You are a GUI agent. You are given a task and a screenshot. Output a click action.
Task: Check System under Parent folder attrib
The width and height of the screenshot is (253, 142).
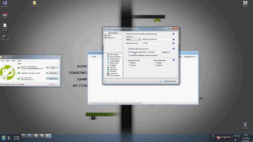pos(156,65)
